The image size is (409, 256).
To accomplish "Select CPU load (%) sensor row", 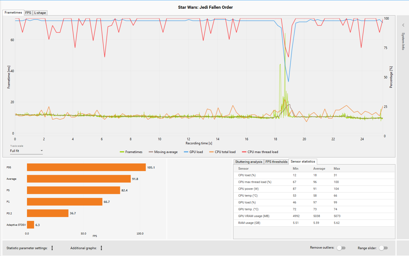I will pyautogui.click(x=314, y=175).
